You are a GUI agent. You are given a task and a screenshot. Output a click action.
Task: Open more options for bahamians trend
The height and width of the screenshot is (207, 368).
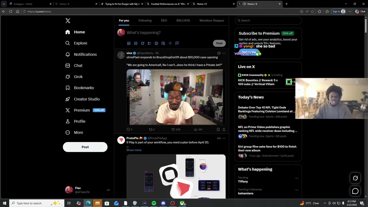point(297,190)
